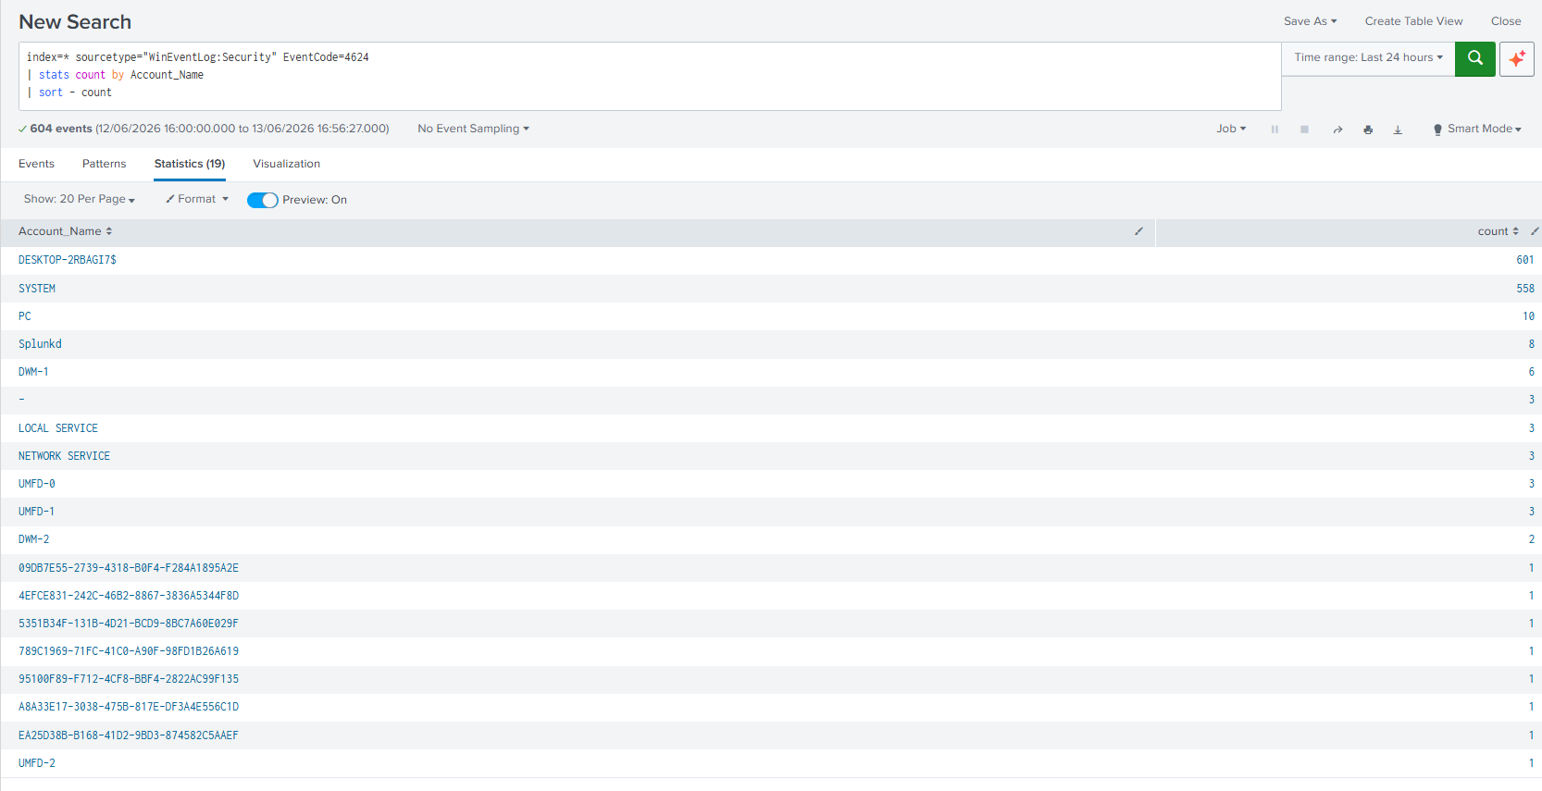This screenshot has height=791, width=1542.
Task: Edit the count column with pencil icon
Action: tap(1534, 231)
